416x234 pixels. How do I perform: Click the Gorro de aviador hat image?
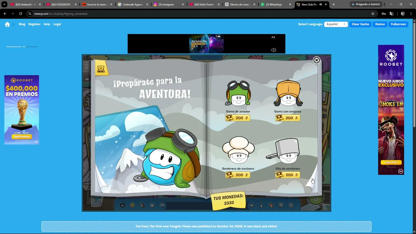point(238,94)
